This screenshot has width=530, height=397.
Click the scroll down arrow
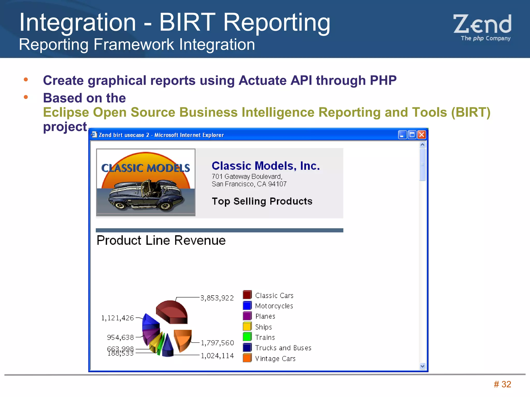click(x=422, y=366)
